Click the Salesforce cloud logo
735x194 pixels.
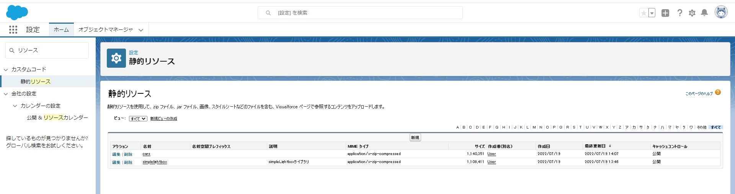pyautogui.click(x=17, y=13)
